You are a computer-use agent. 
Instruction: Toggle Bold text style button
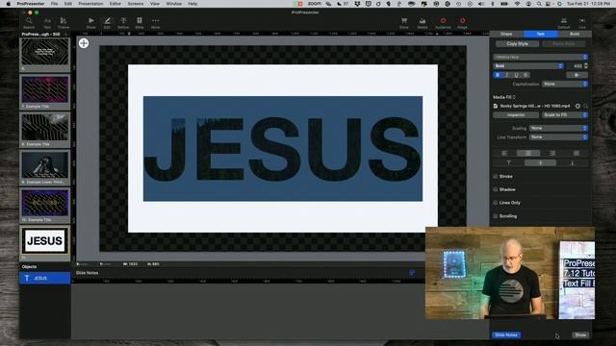pyautogui.click(x=498, y=75)
